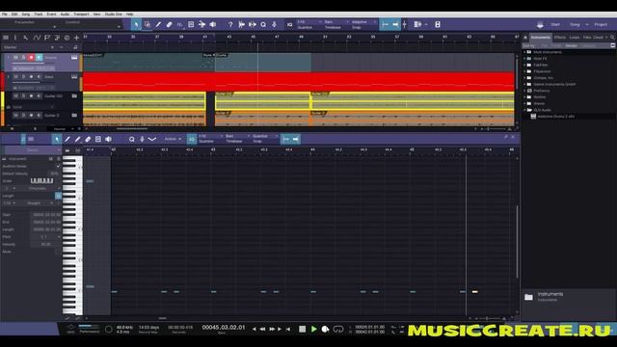Solo the Bass track
This screenshot has height=347, width=617.
[23, 77]
